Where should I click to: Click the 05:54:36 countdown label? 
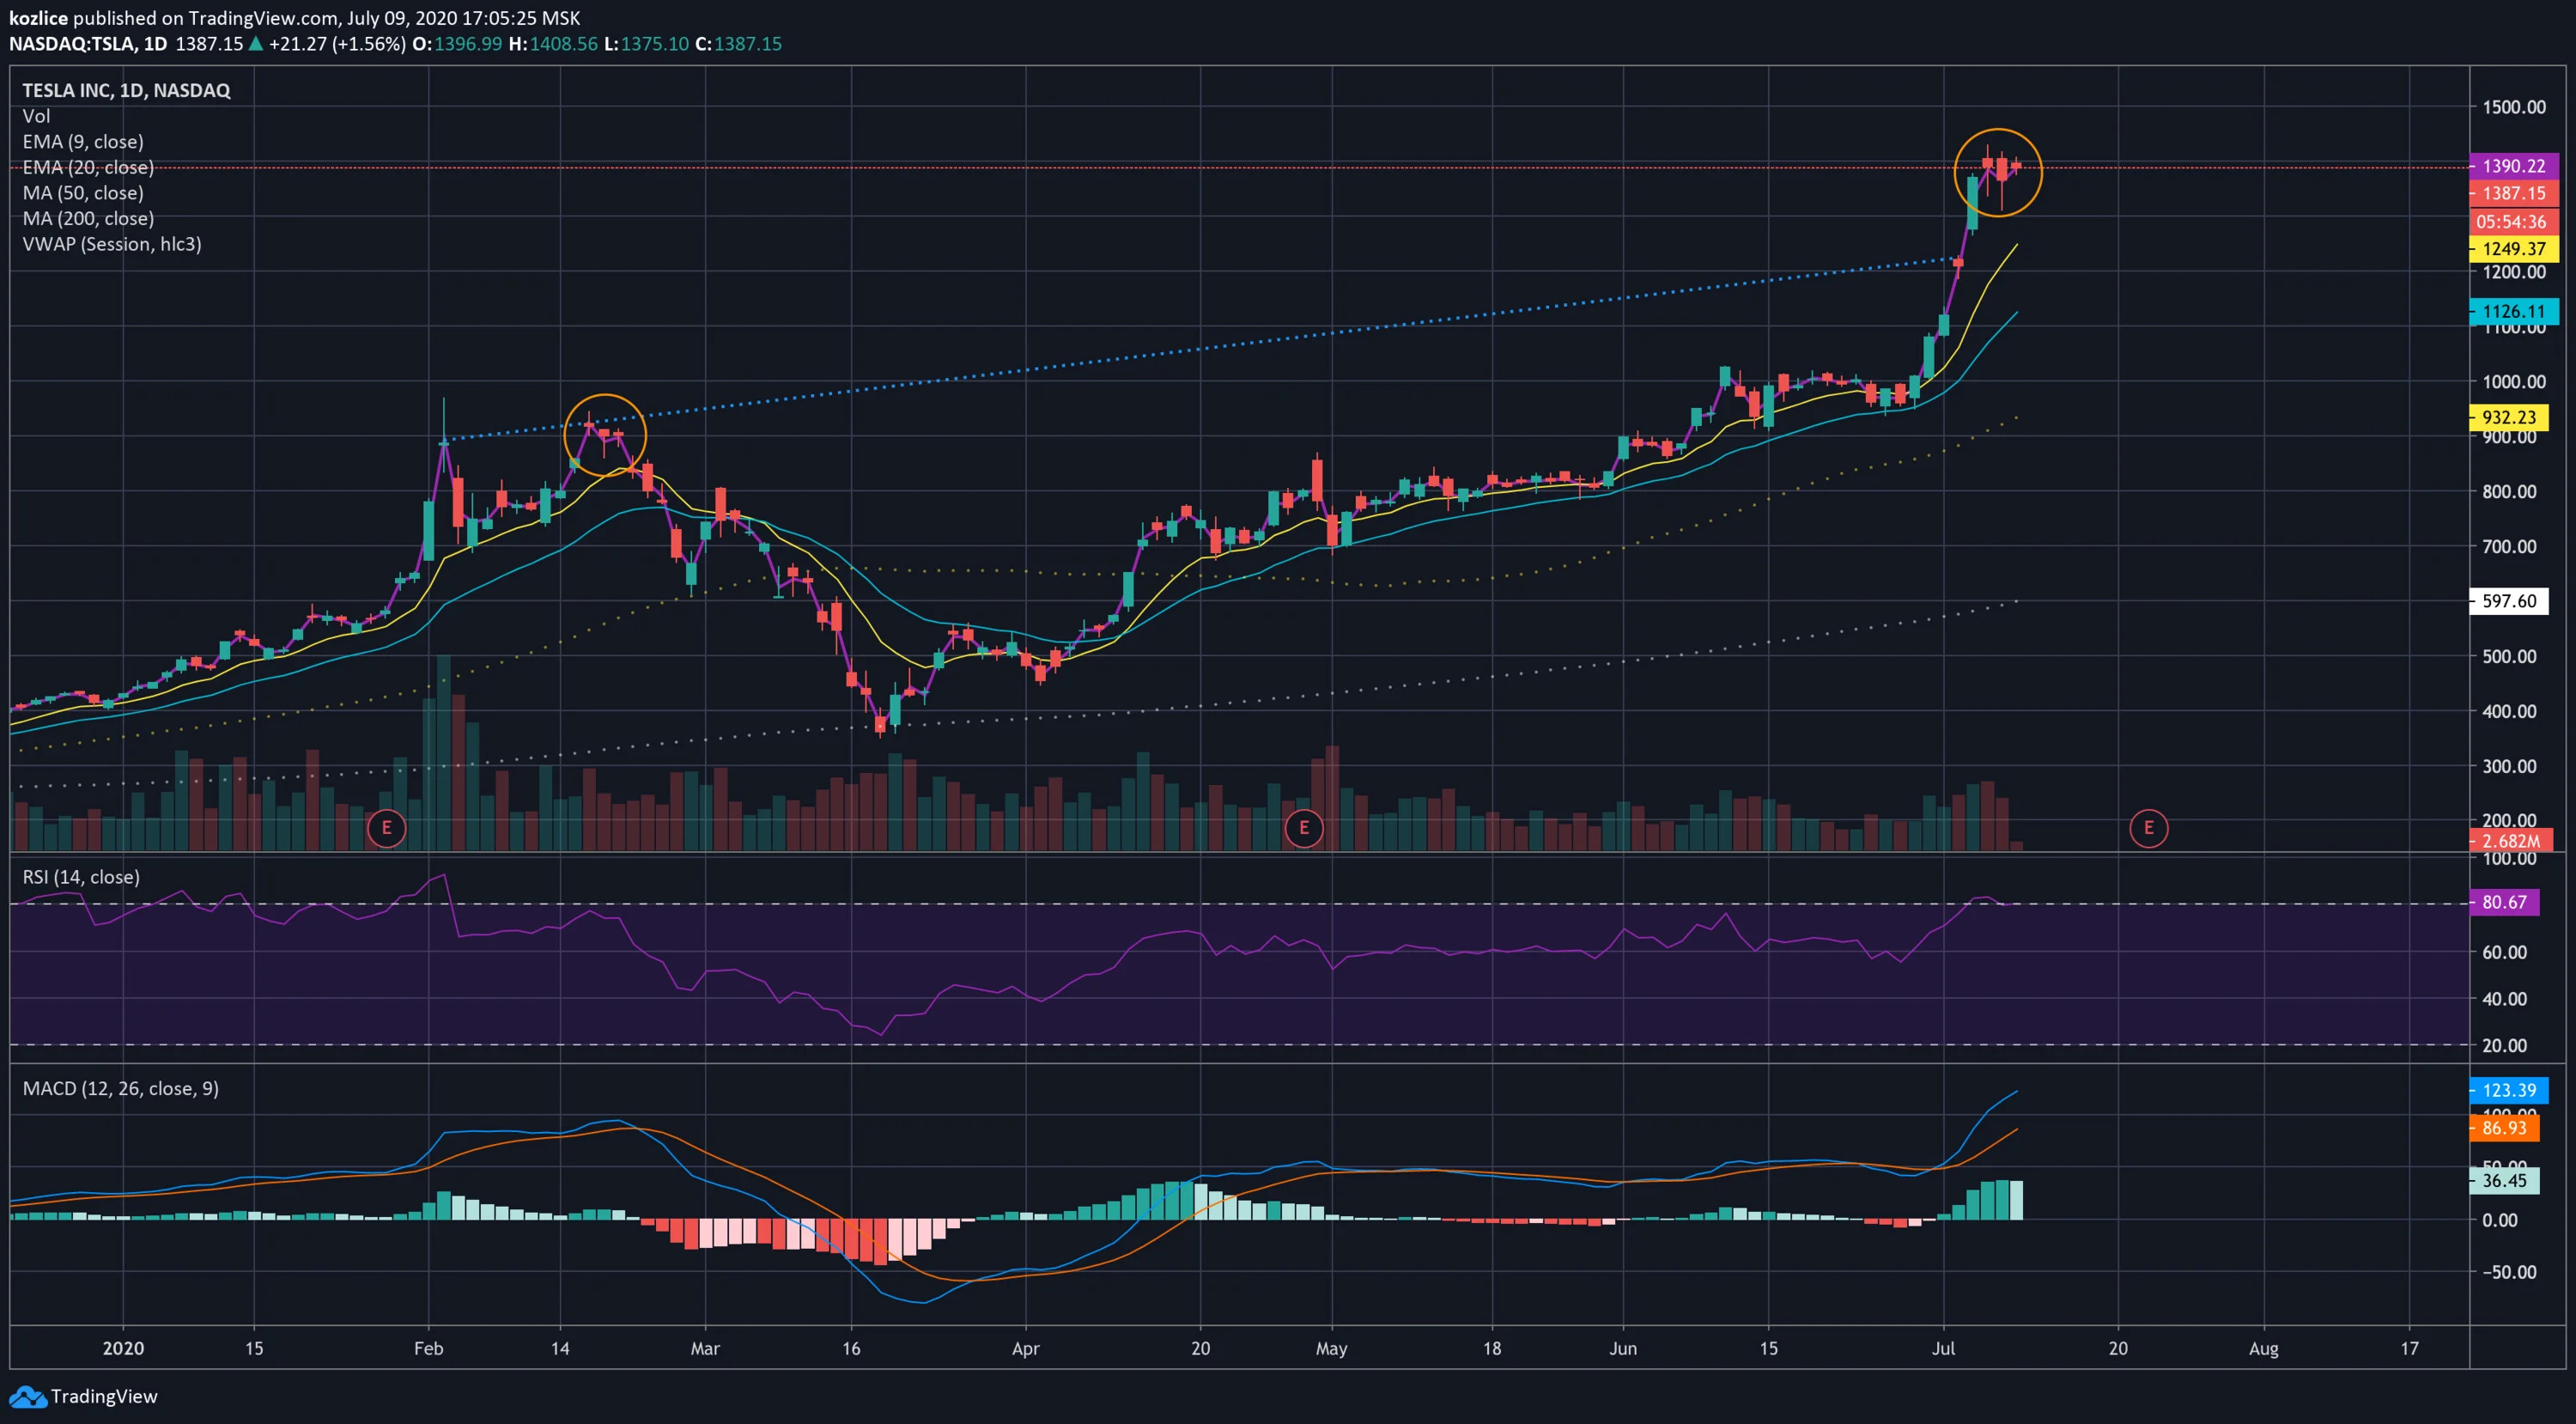point(2513,221)
